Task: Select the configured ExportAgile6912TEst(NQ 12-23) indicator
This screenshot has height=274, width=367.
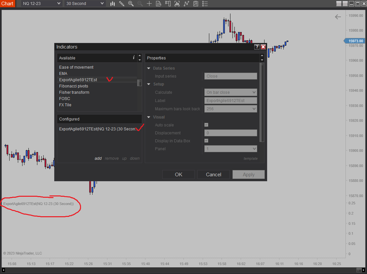Action: point(98,129)
